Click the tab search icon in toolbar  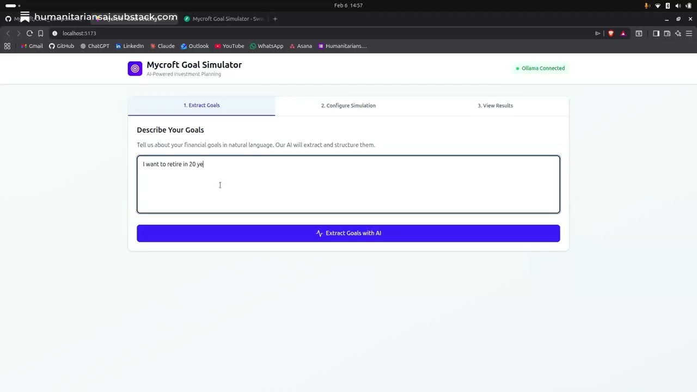639,33
